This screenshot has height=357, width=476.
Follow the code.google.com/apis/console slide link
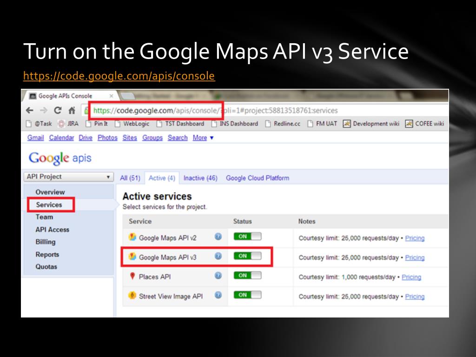pos(119,76)
